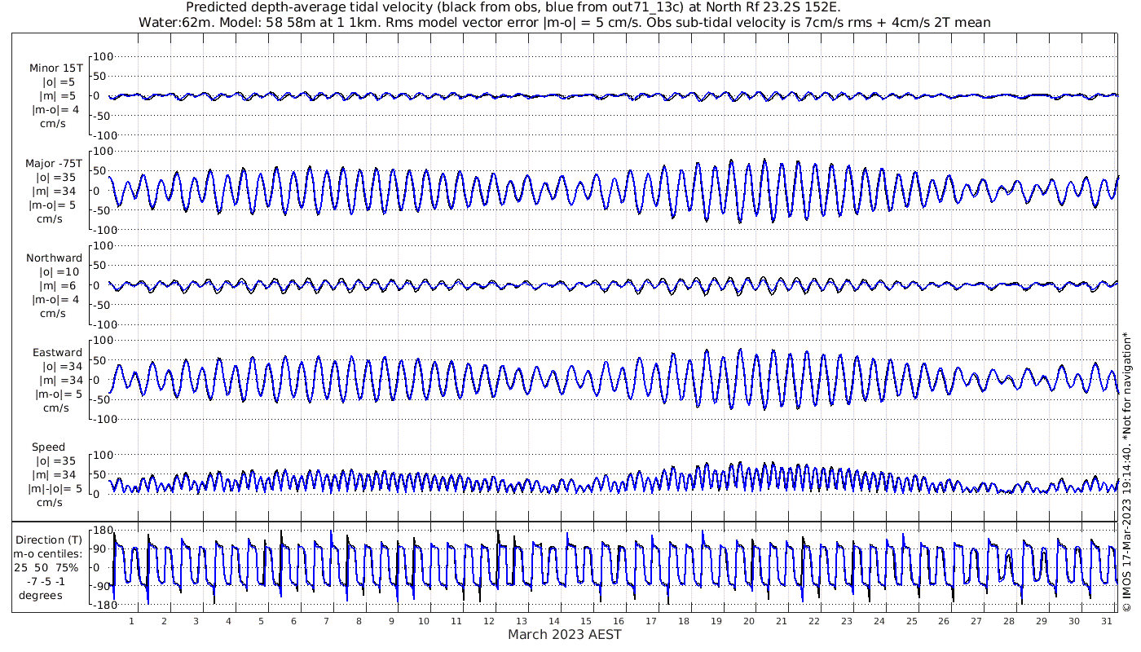
Task: Click the 'Direction (T)' panel label
Action: (49, 540)
